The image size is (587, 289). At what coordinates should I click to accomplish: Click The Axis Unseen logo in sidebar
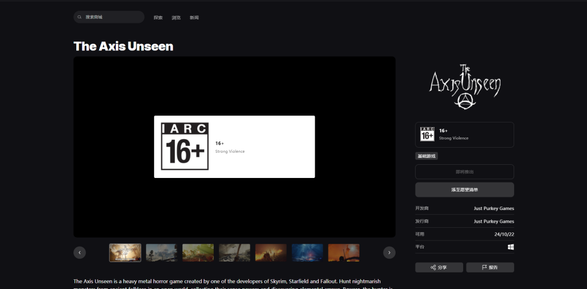464,87
